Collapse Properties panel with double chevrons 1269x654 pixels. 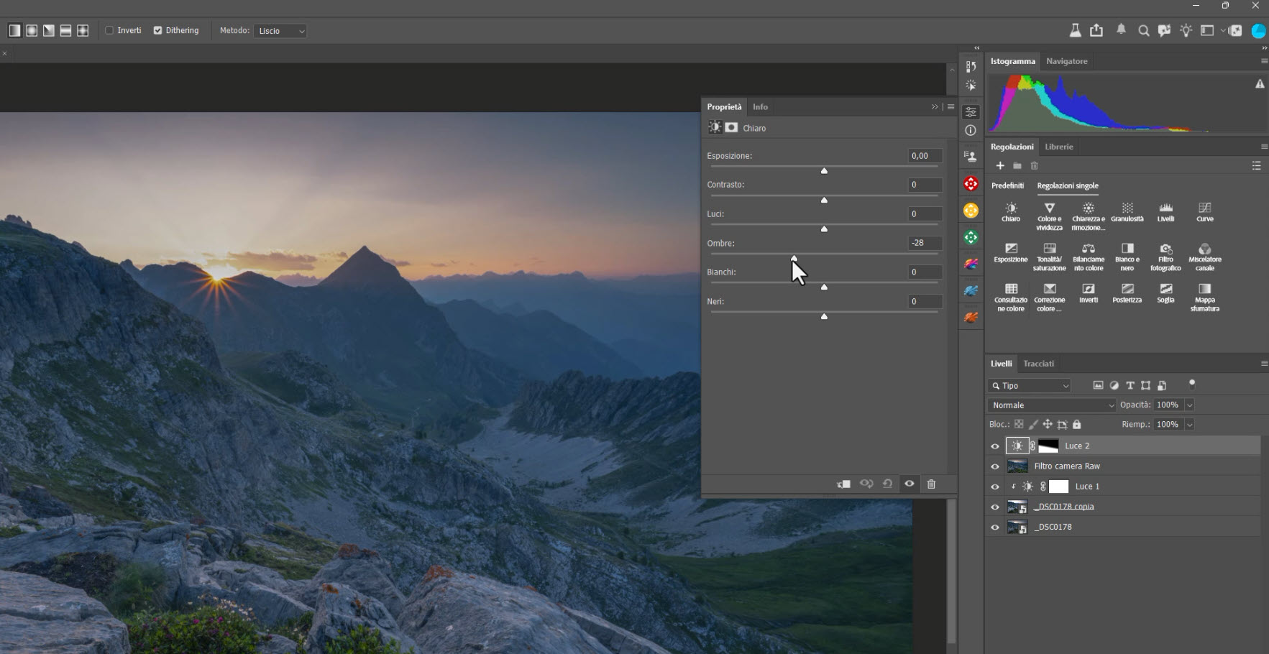point(935,107)
